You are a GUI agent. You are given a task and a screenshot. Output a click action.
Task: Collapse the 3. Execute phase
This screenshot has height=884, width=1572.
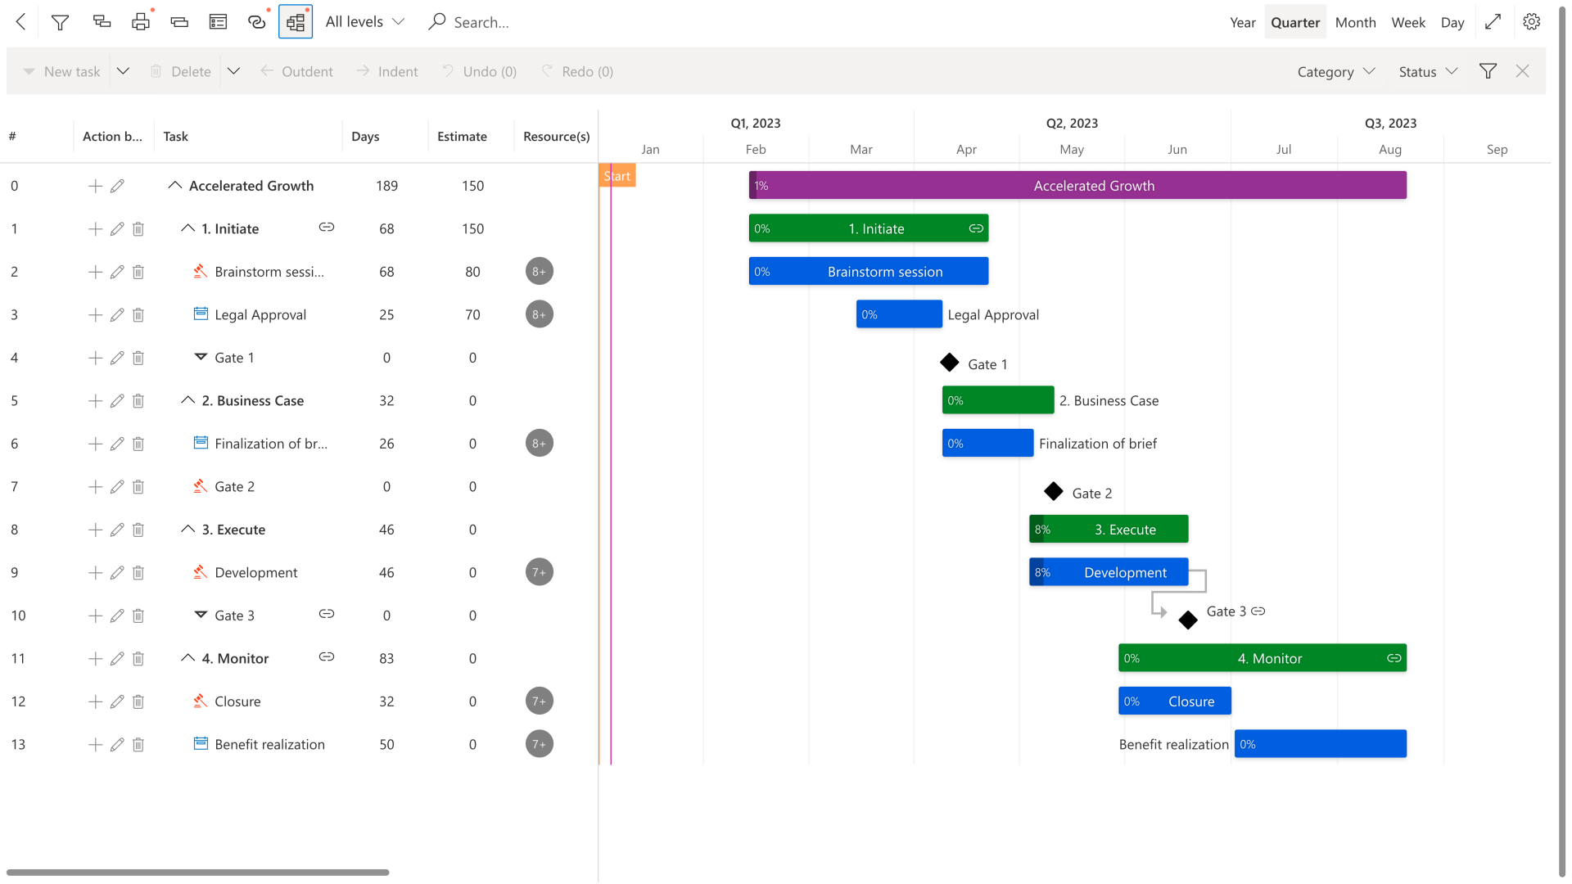[187, 530]
